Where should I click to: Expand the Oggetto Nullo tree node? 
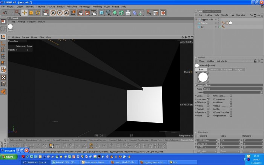[196, 20]
